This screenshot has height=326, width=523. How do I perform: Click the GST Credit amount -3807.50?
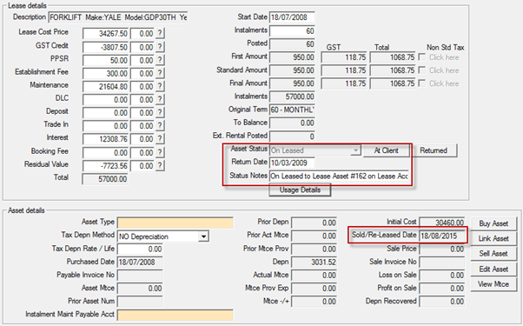[105, 47]
